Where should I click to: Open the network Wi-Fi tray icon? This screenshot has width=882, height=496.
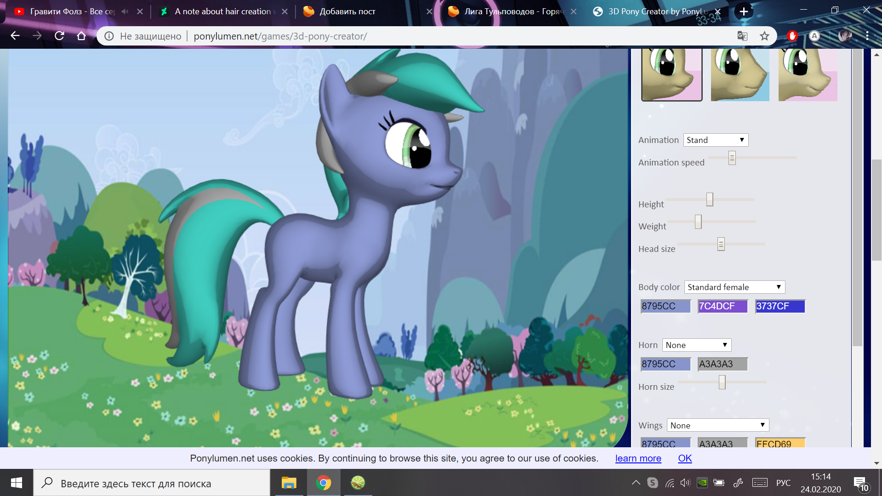point(670,483)
